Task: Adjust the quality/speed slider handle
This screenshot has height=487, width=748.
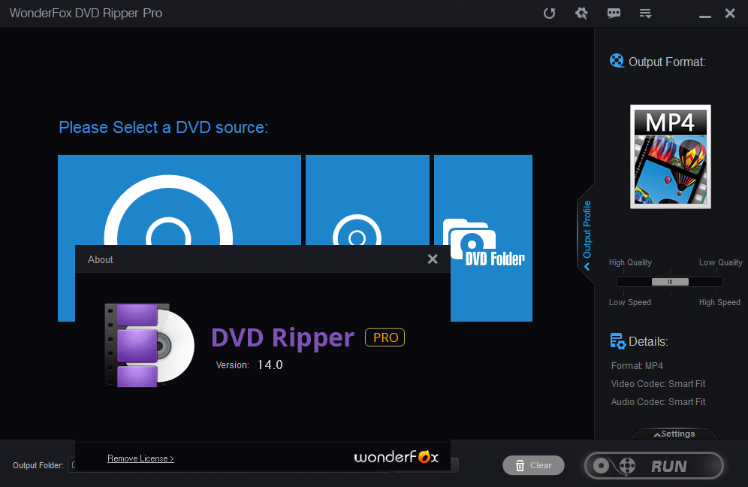Action: [x=670, y=282]
